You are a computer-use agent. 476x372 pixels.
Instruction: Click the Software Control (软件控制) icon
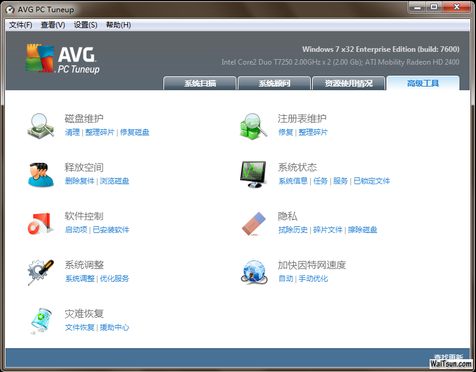pyautogui.click(x=41, y=223)
